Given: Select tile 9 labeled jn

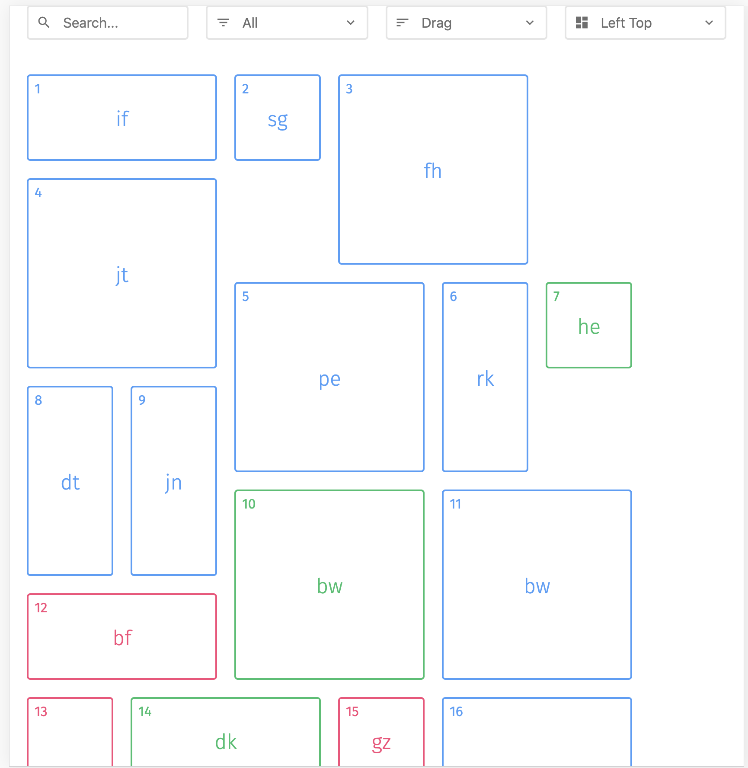Looking at the screenshot, I should 174,481.
